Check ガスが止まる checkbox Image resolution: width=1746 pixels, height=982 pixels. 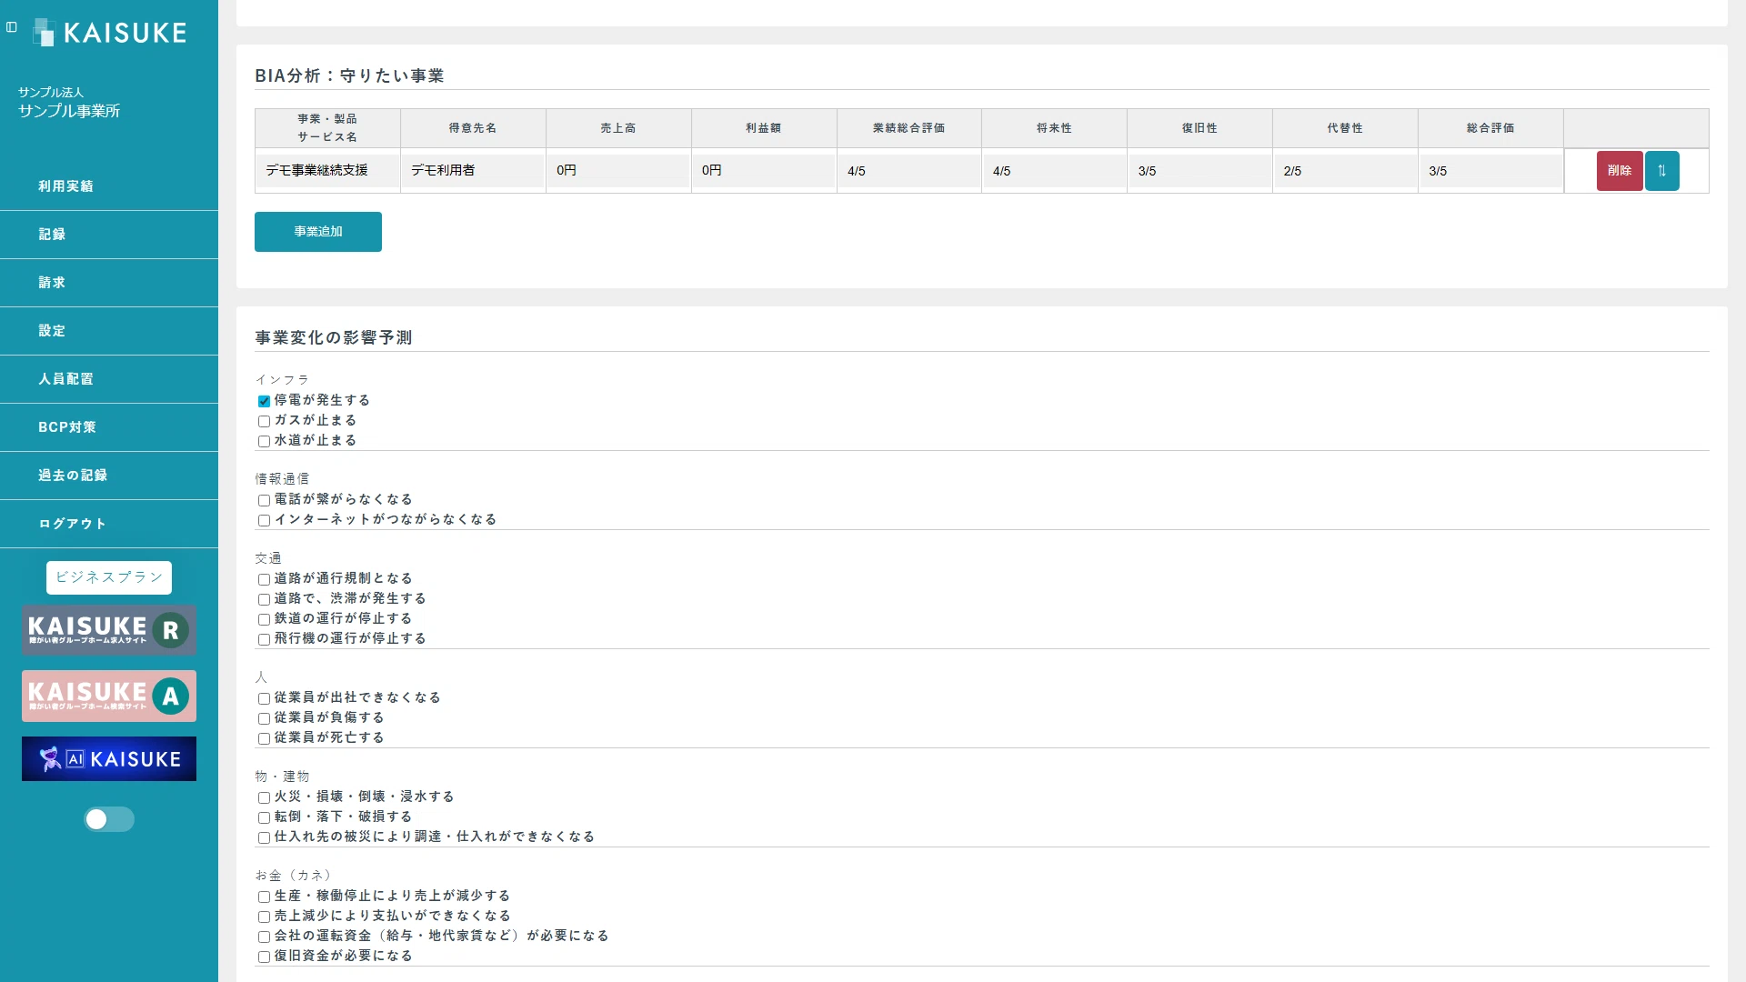264,421
